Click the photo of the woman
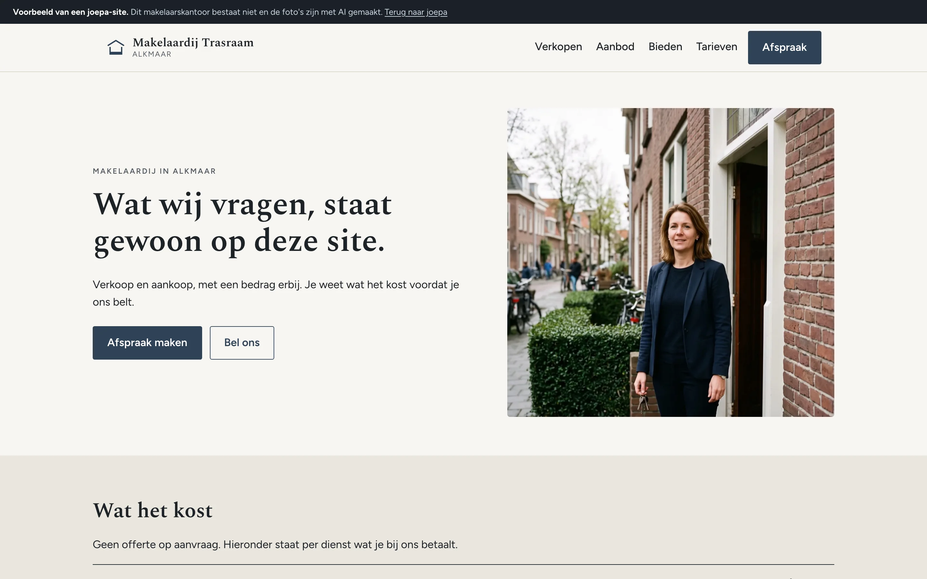 pyautogui.click(x=670, y=262)
